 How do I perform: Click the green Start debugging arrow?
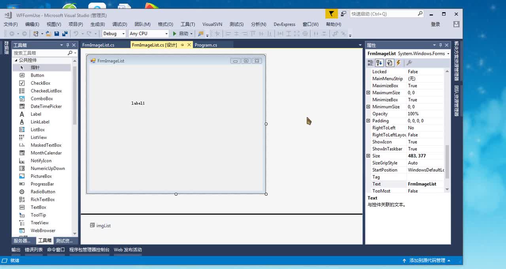coord(175,34)
